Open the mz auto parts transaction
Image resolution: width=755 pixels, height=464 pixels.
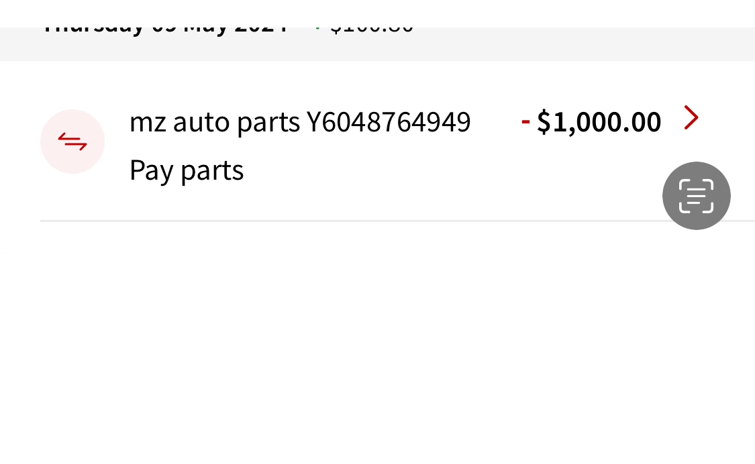click(299, 122)
